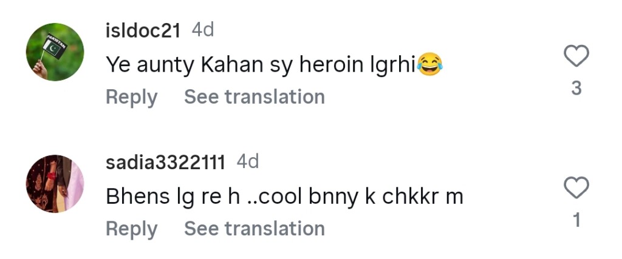Reply to sadia3322111's comment
This screenshot has width=622, height=259.
click(131, 229)
